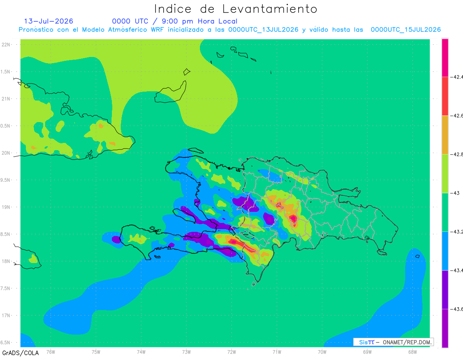
Task: Click the '18N' latitude label
Action: [x=6, y=261]
